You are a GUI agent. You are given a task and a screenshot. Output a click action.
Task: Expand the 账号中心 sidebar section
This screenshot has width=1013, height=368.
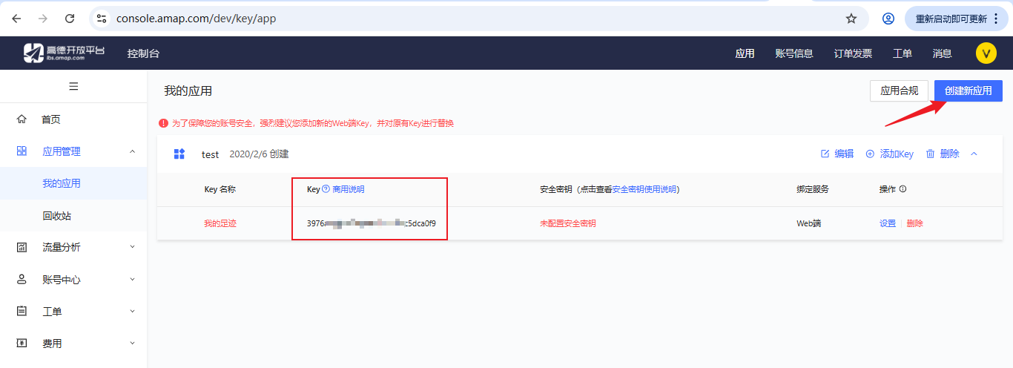(132, 279)
